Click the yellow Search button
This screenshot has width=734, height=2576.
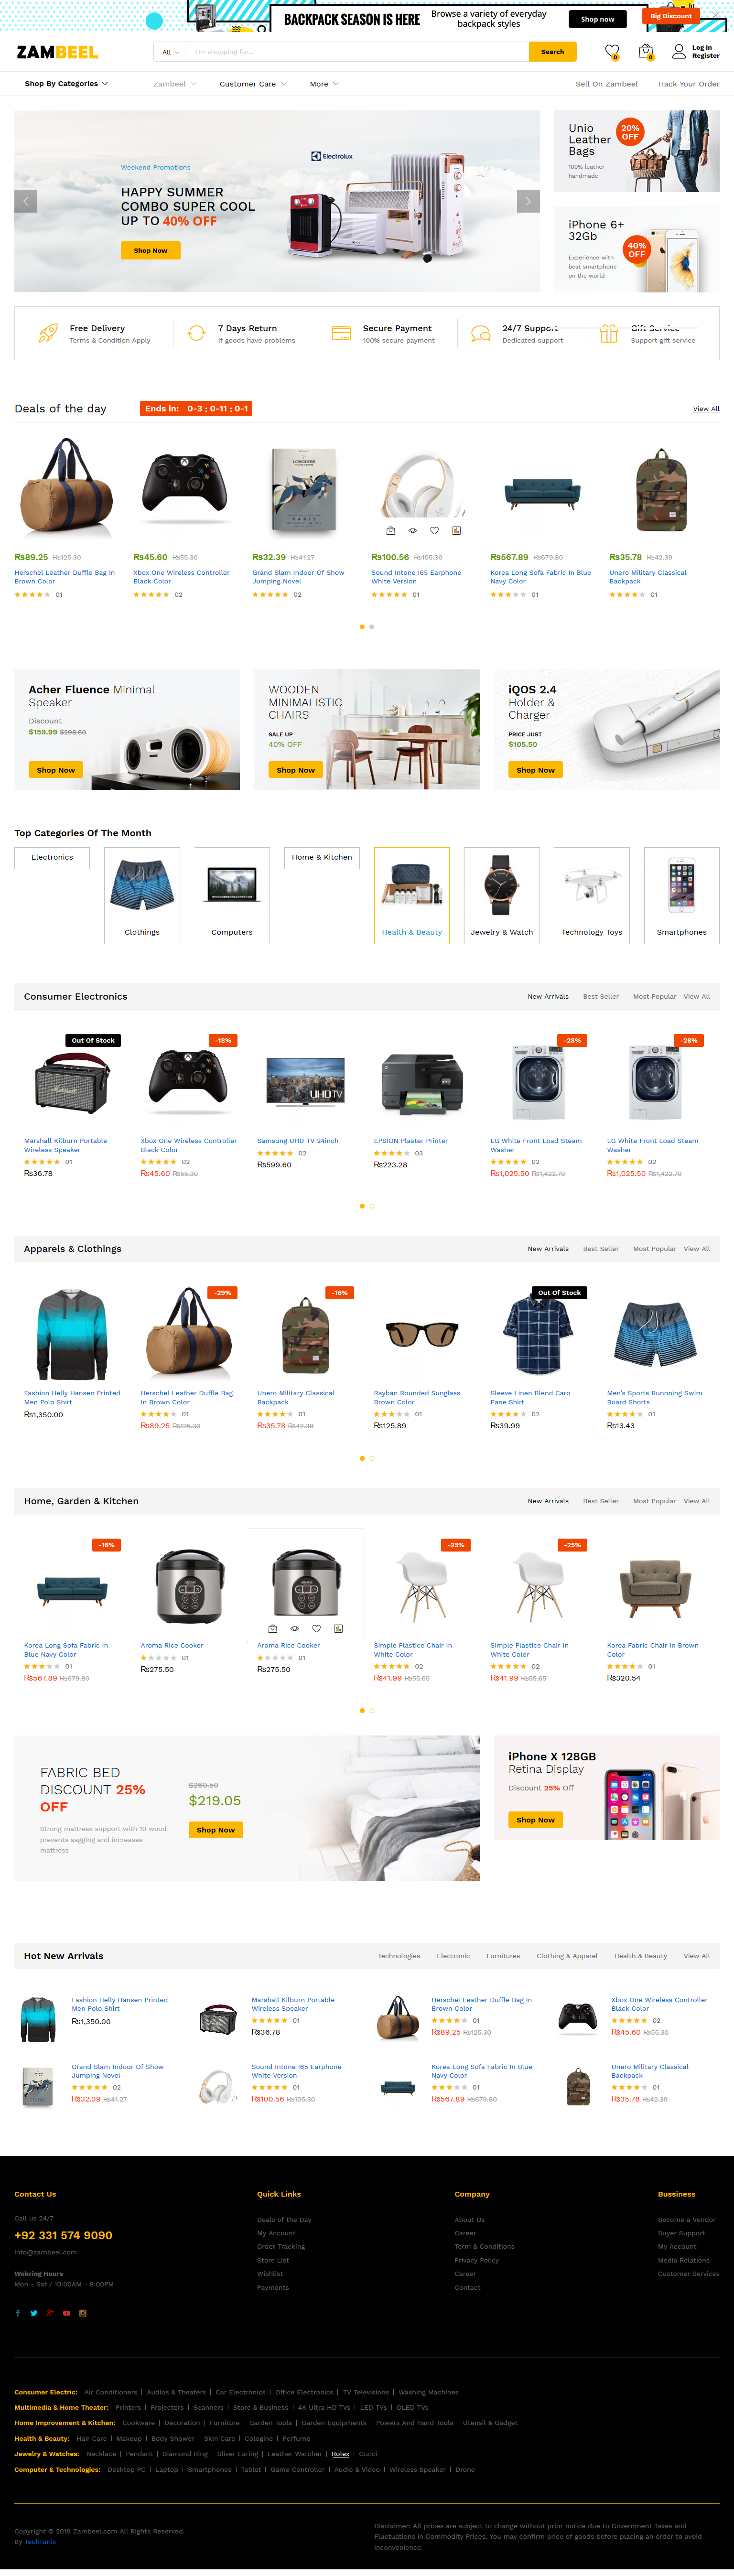click(552, 52)
